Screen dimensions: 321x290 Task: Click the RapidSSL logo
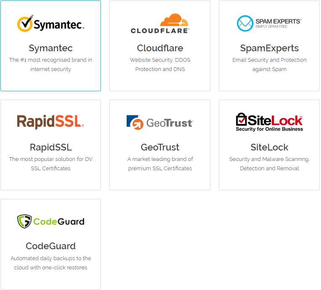pyautogui.click(x=50, y=122)
